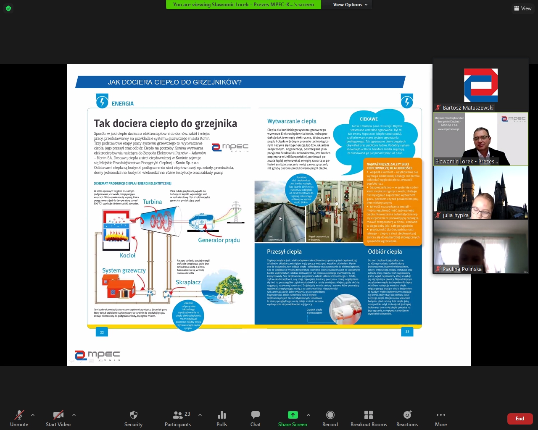The height and width of the screenshot is (430, 538).
Task: Click the green encryption shield icon
Action: 8,8
